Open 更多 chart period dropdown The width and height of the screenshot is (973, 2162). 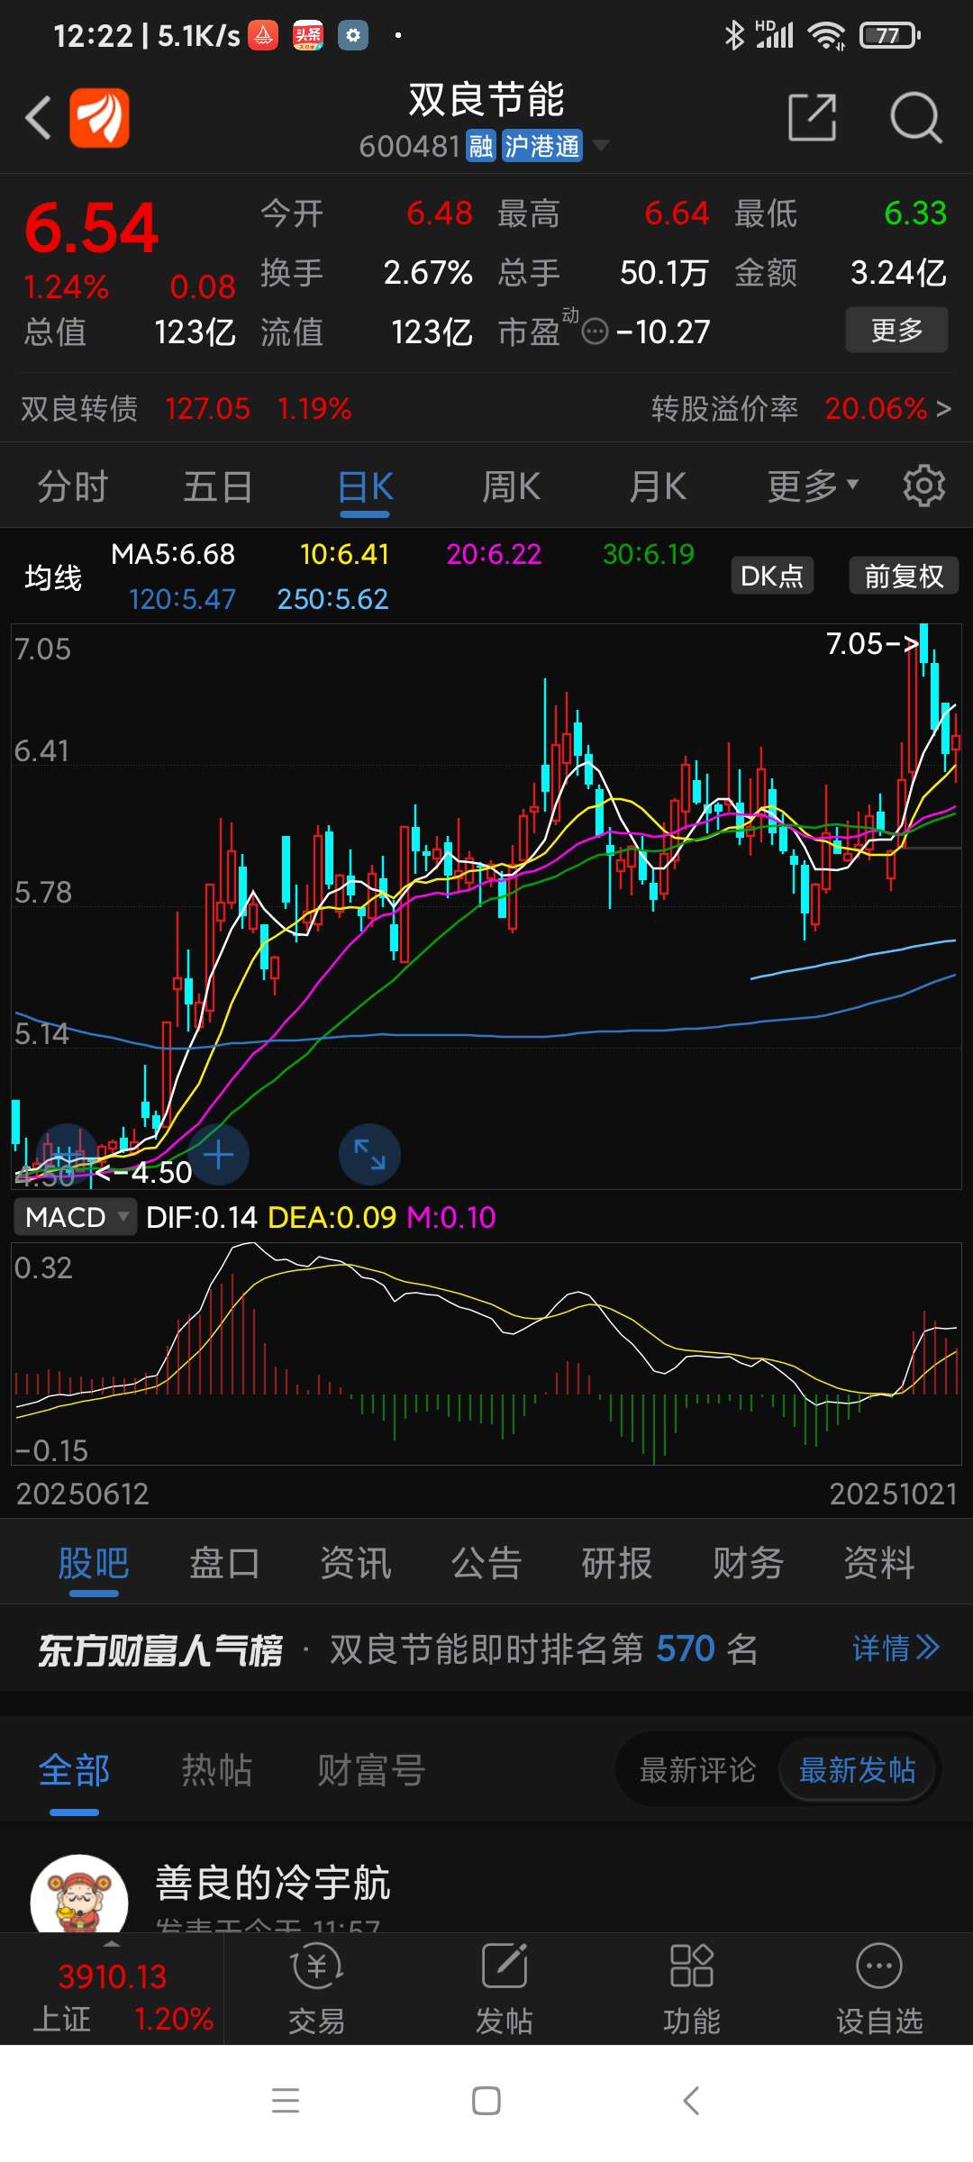click(813, 486)
